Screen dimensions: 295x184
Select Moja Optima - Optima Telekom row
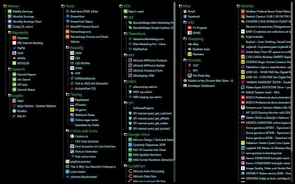click(34, 106)
